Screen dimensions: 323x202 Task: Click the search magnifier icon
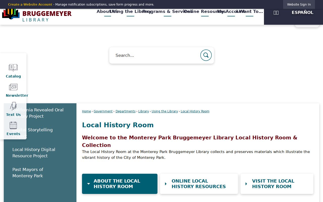pyautogui.click(x=206, y=55)
